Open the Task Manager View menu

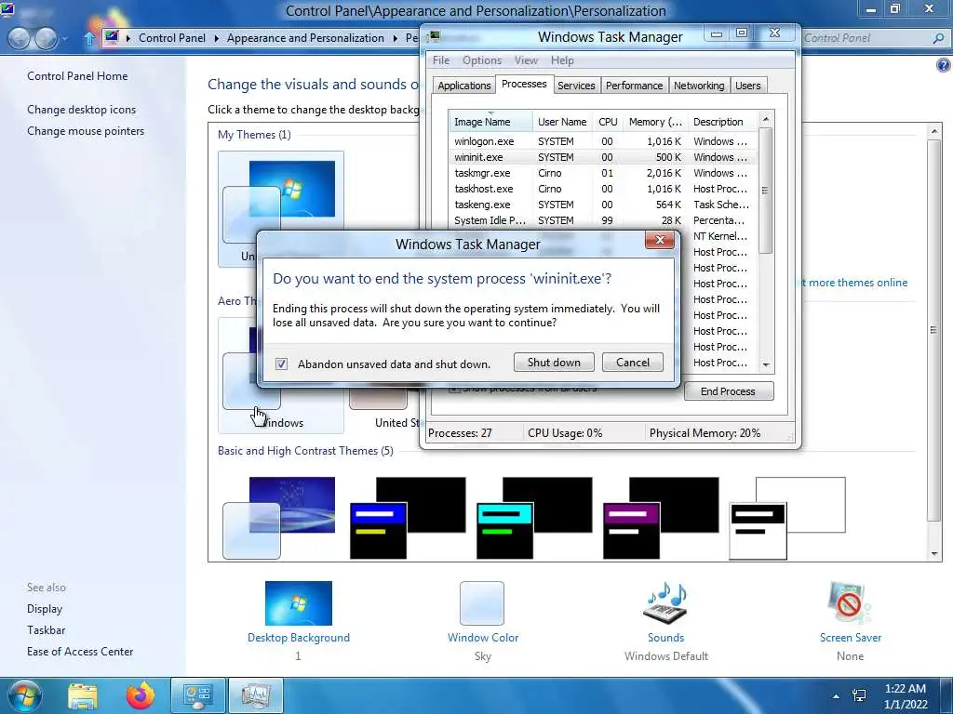[526, 60]
